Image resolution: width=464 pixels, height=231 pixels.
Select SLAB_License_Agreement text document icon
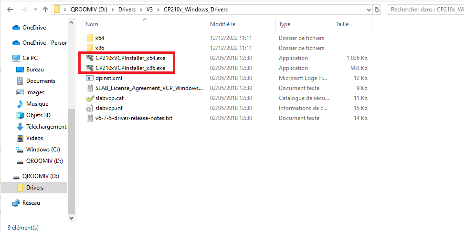[x=90, y=88]
